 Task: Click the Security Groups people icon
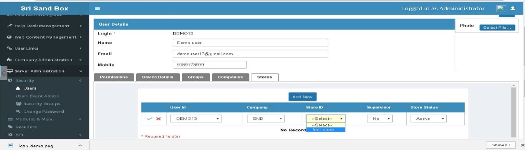tap(18, 104)
